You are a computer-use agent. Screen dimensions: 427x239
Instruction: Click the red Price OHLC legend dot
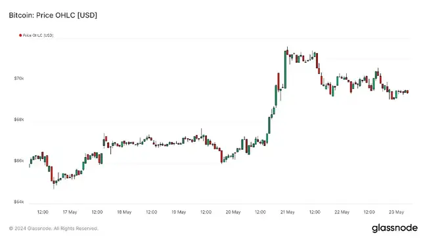pyautogui.click(x=20, y=35)
